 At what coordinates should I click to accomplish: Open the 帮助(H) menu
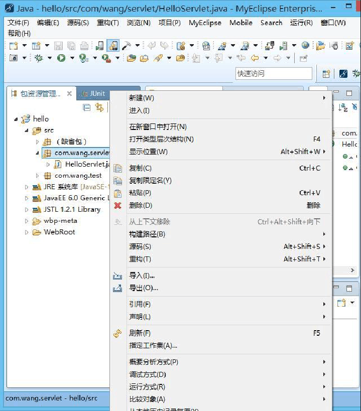[19, 34]
